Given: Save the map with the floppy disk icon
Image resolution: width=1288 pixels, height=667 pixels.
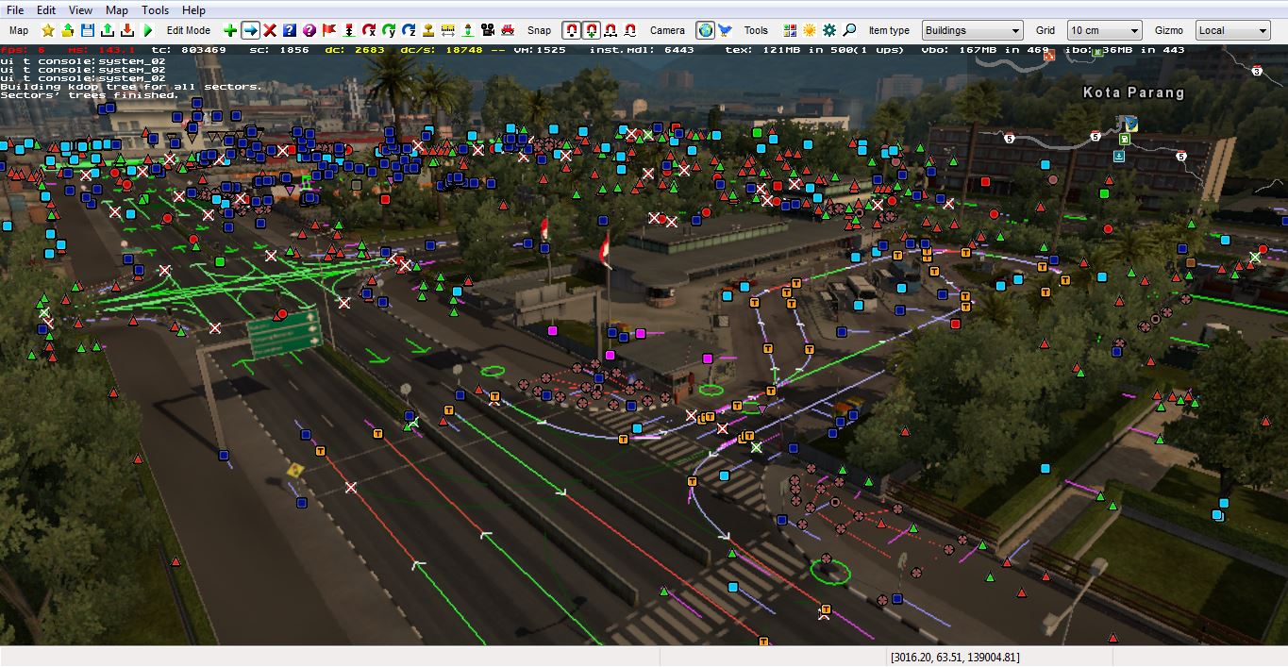Looking at the screenshot, I should (88, 30).
